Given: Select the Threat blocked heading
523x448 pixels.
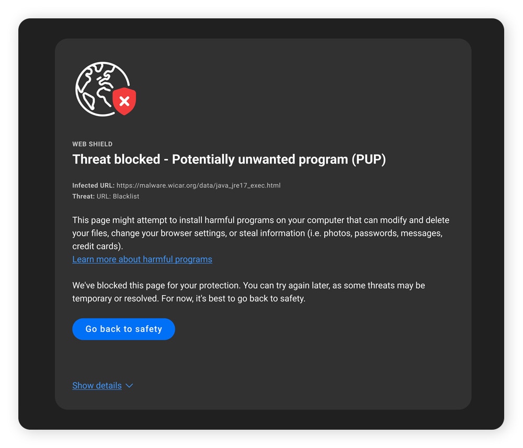Looking at the screenshot, I should pos(229,159).
